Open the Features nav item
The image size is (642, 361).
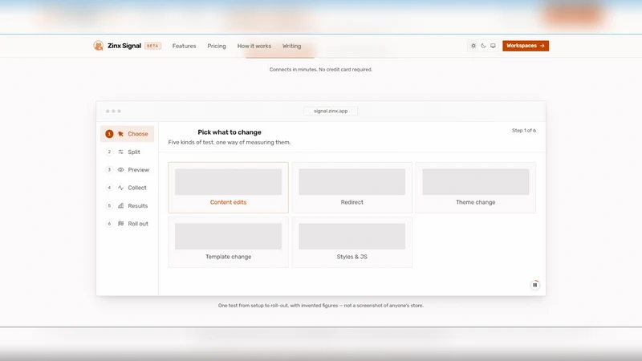185,46
